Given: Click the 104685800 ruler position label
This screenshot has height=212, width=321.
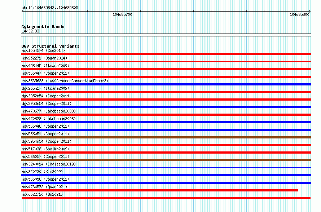Looking at the screenshot, I should (x=299, y=14).
